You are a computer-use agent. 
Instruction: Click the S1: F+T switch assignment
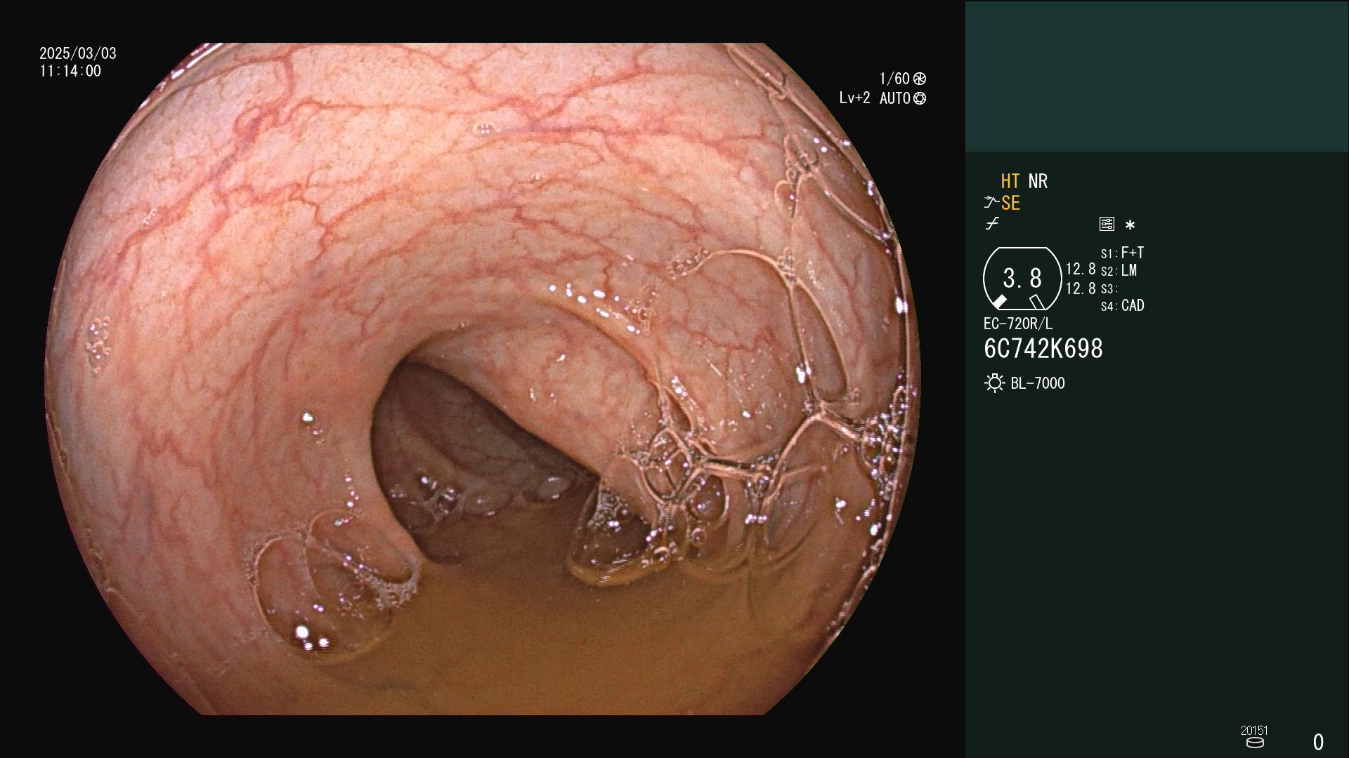(1123, 253)
